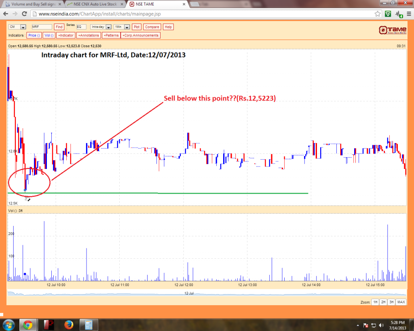Click the Action Center flag icon

point(365,325)
